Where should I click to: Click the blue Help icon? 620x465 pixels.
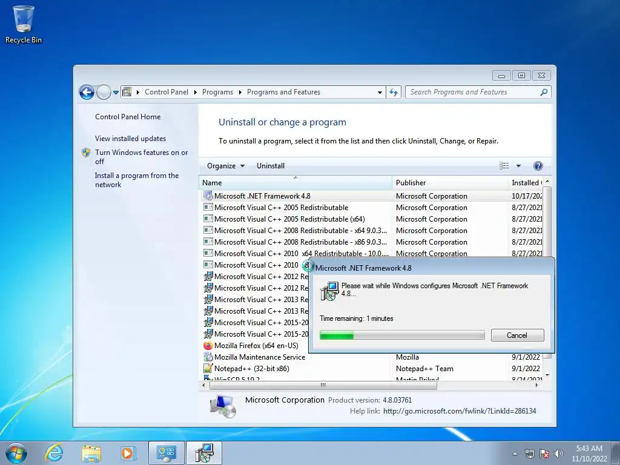538,166
